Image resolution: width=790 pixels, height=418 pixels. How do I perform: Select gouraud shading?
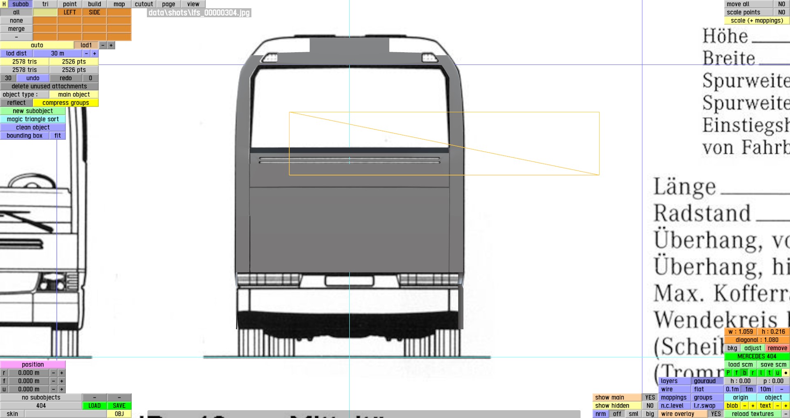708,381
